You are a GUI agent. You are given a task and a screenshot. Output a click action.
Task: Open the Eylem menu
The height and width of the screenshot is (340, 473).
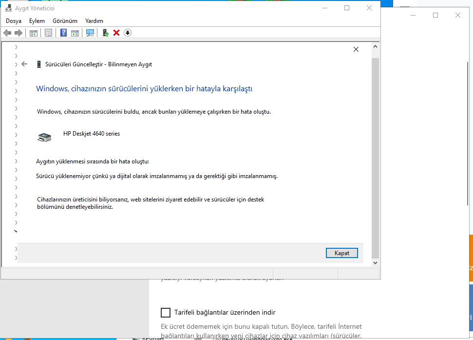tap(37, 21)
